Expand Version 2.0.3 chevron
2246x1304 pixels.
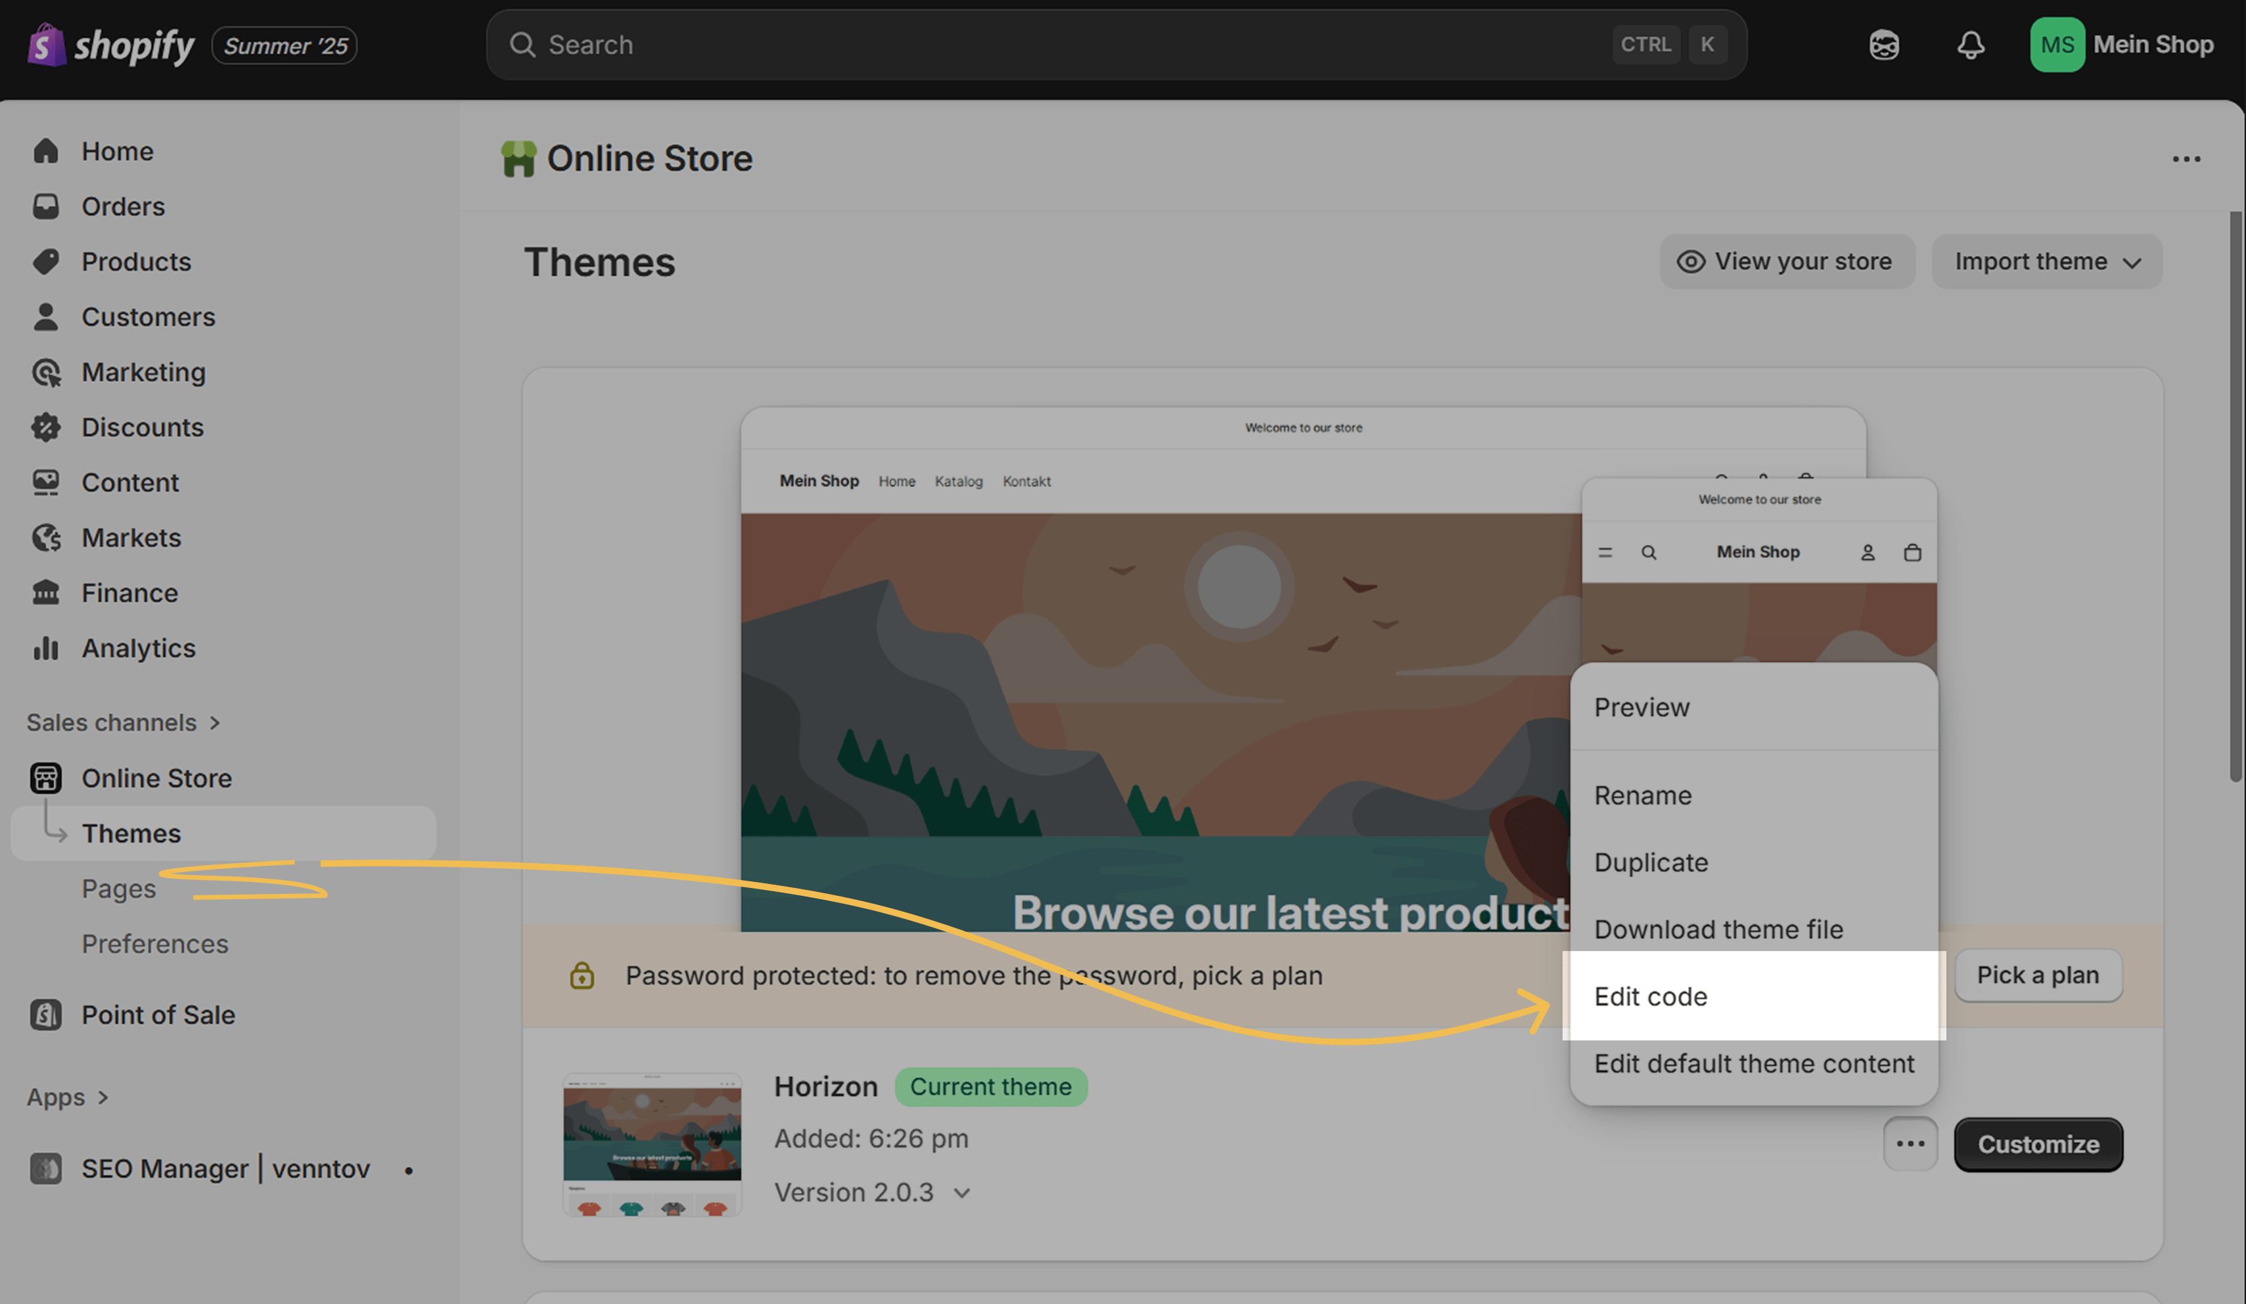[961, 1192]
